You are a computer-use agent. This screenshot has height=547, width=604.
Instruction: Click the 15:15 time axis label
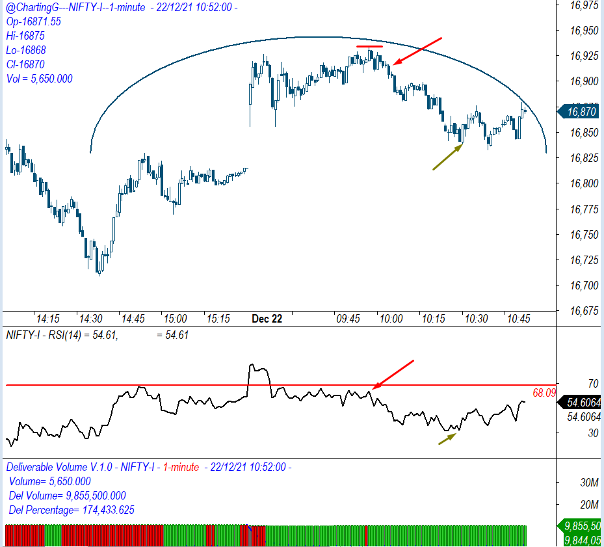coord(218,319)
